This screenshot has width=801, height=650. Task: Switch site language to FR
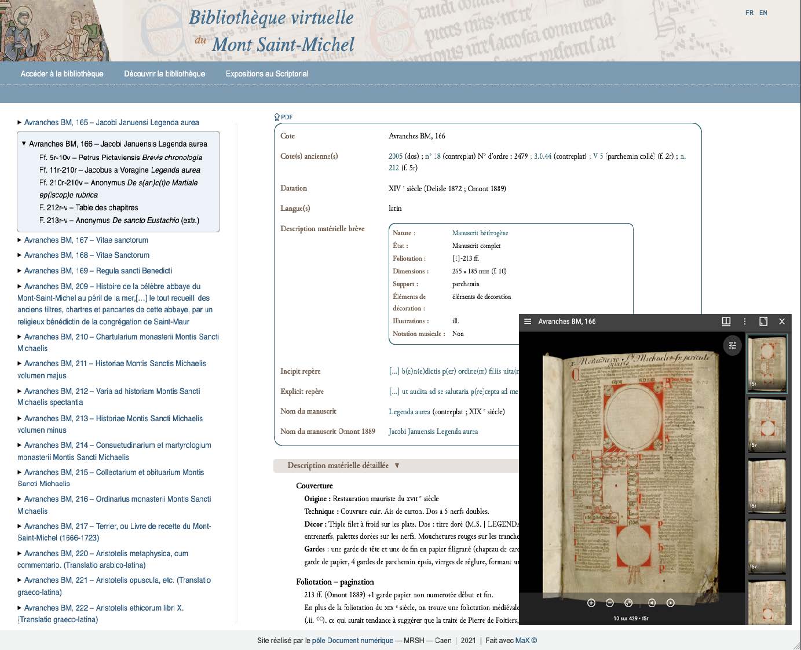749,13
